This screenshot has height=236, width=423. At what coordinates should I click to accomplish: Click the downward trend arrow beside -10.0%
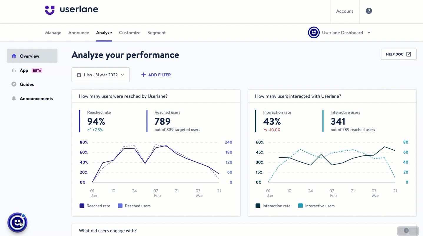pyautogui.click(x=265, y=130)
